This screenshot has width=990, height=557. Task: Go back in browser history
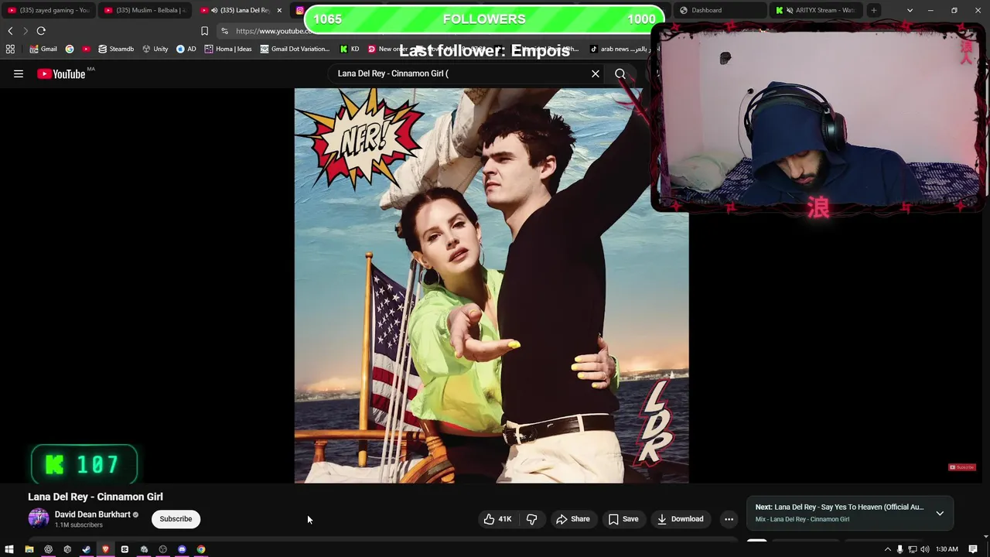point(10,31)
